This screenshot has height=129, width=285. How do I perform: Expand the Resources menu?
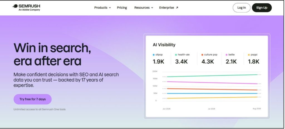144,7
